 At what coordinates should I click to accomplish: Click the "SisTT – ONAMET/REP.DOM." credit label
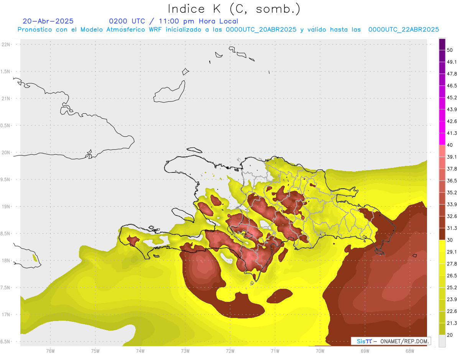tap(391, 341)
